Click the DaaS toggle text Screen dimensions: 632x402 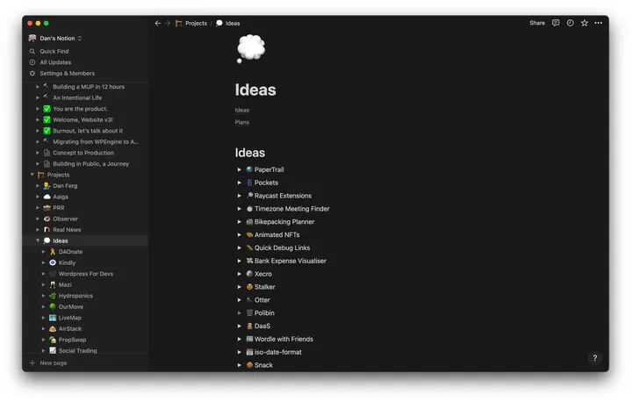[x=262, y=326]
